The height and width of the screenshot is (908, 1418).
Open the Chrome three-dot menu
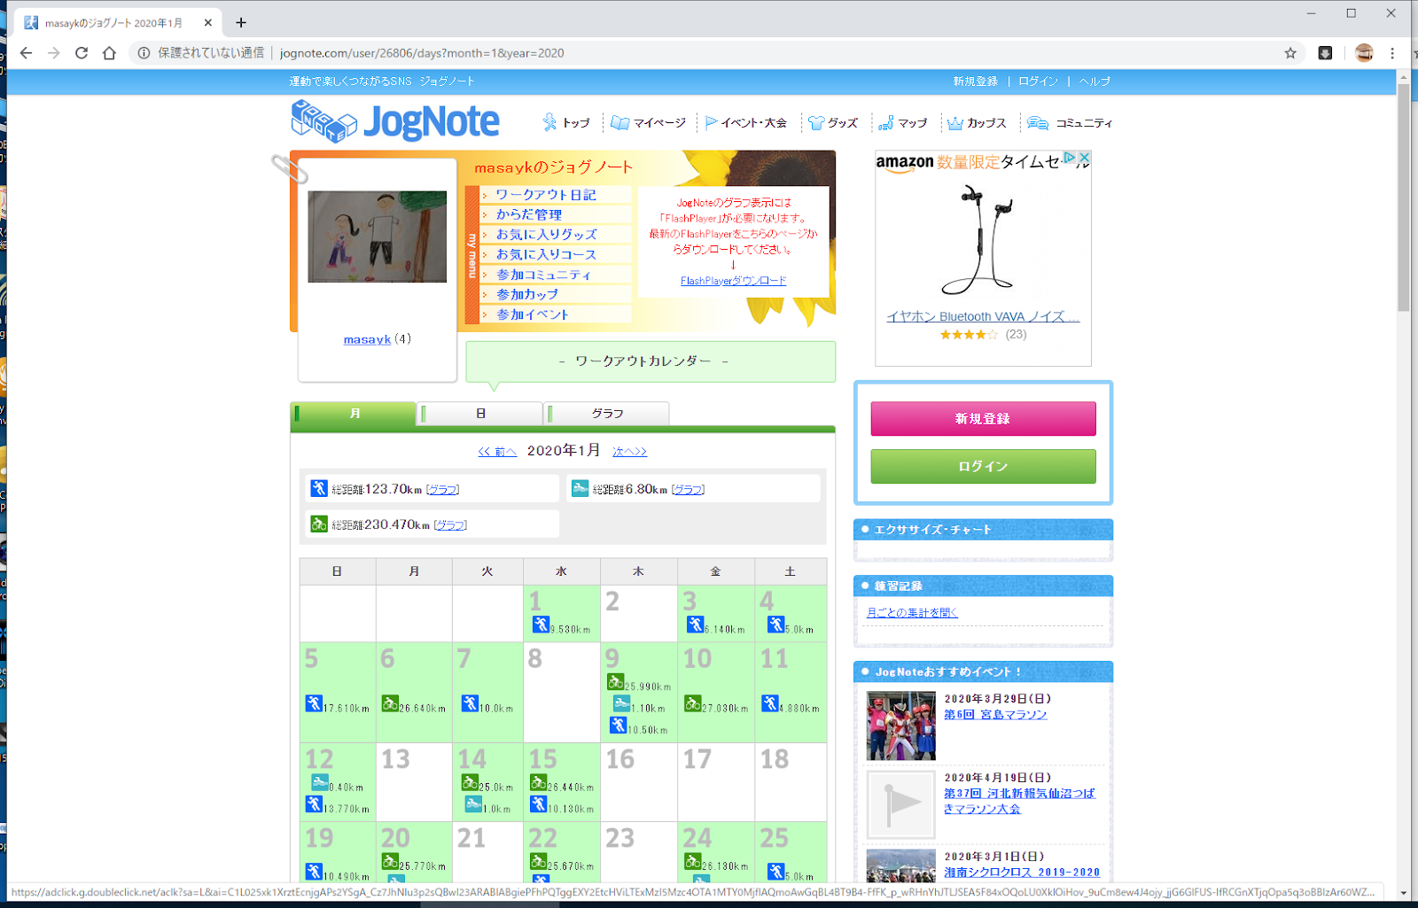tap(1392, 53)
